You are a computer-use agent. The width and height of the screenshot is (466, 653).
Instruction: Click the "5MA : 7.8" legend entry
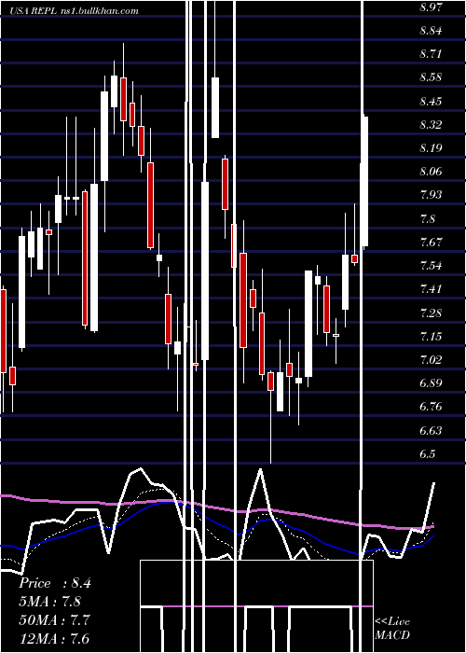point(50,602)
